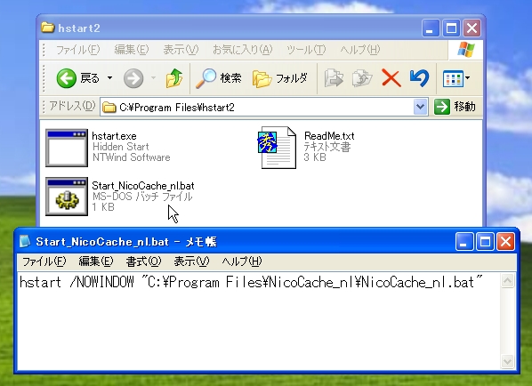Go up one folder level
The image size is (532, 386).
tap(174, 78)
